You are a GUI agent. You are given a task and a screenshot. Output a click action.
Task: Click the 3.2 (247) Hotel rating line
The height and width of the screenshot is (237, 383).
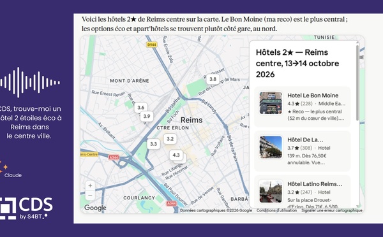pos(309,192)
